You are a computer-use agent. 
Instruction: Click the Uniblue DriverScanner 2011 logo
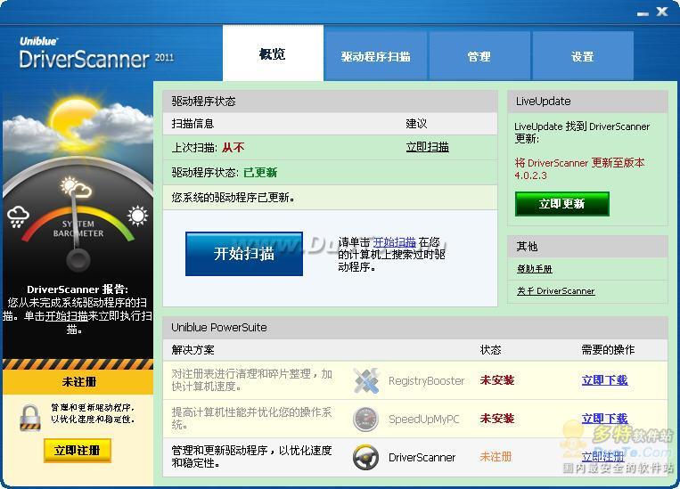coord(96,53)
